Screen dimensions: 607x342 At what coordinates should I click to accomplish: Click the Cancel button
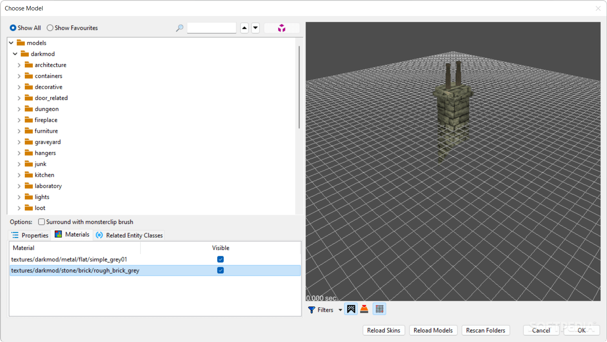[541, 330]
